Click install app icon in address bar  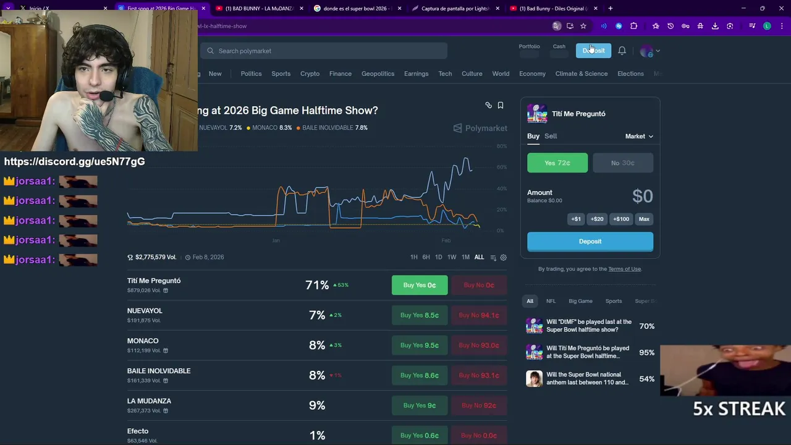(570, 26)
